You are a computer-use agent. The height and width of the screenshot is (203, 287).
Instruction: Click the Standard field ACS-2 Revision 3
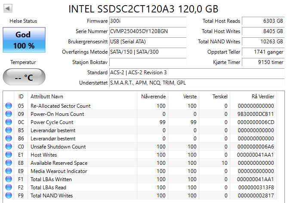pyautogui.click(x=197, y=73)
